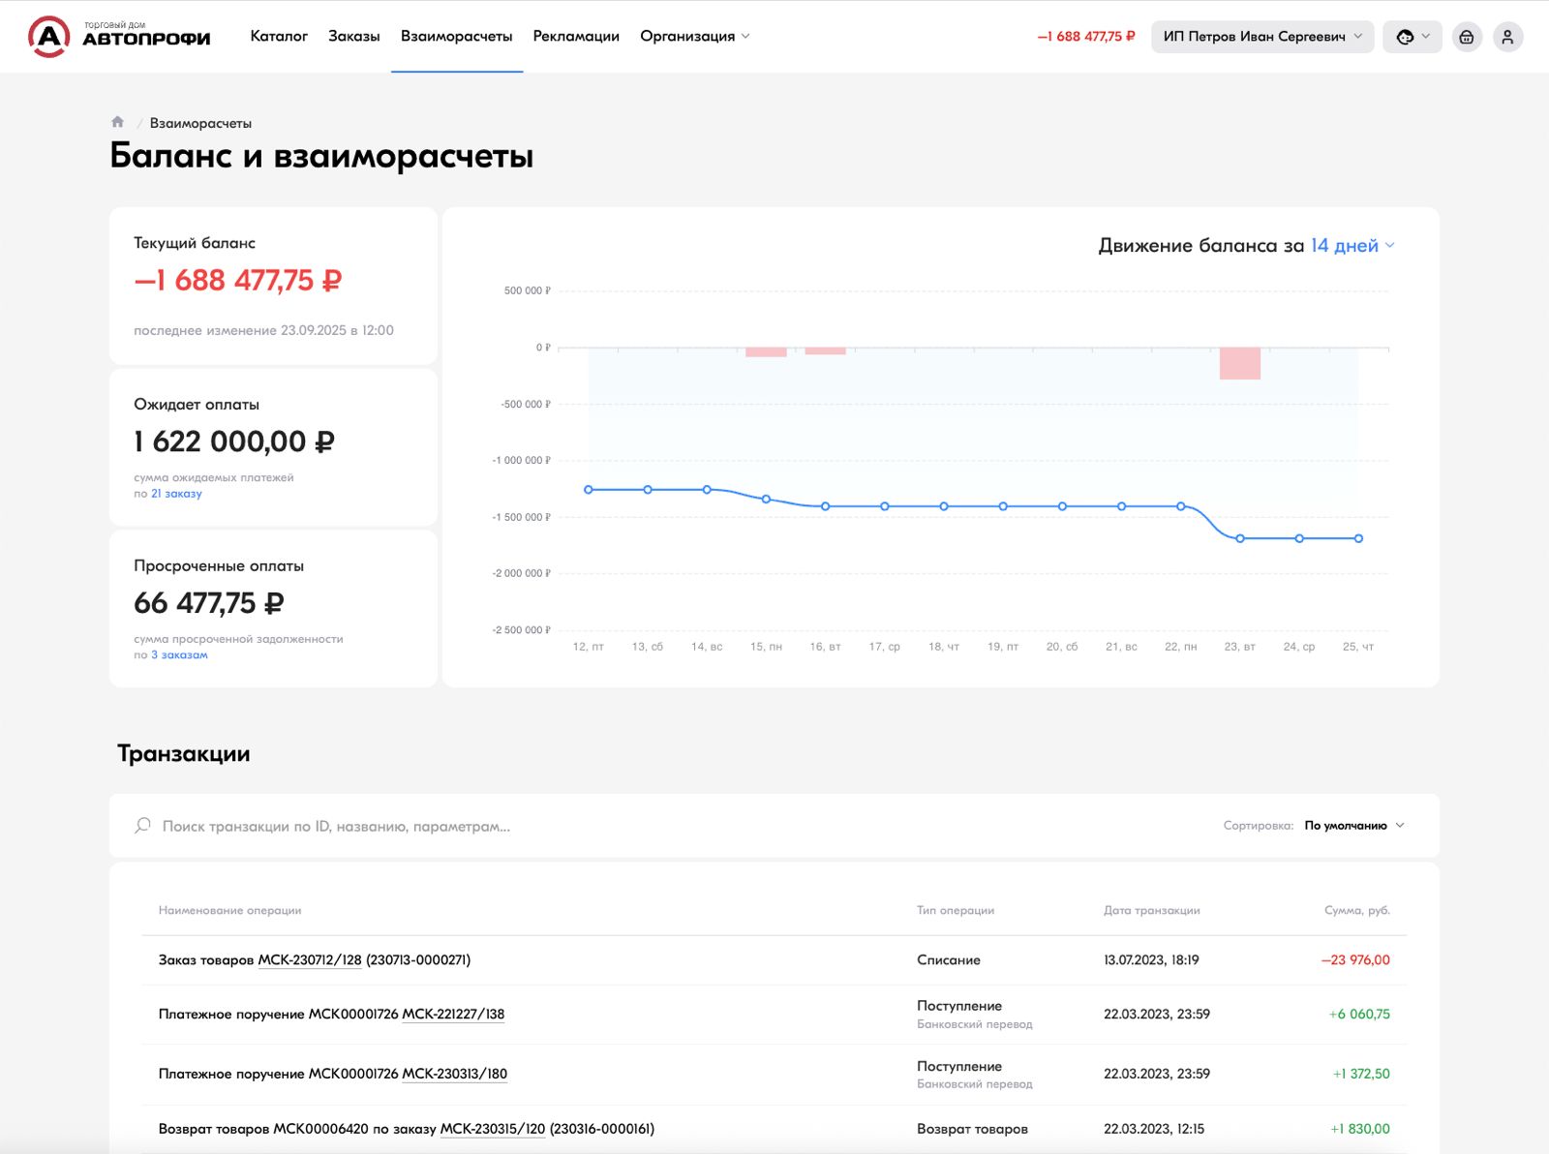Viewport: 1549px width, 1154px height.
Task: Click the large pink bar on 23, вт
Action: [1240, 363]
